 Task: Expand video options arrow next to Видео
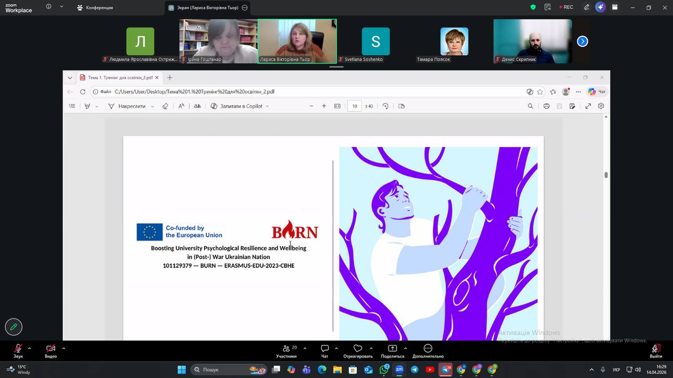coord(64,348)
